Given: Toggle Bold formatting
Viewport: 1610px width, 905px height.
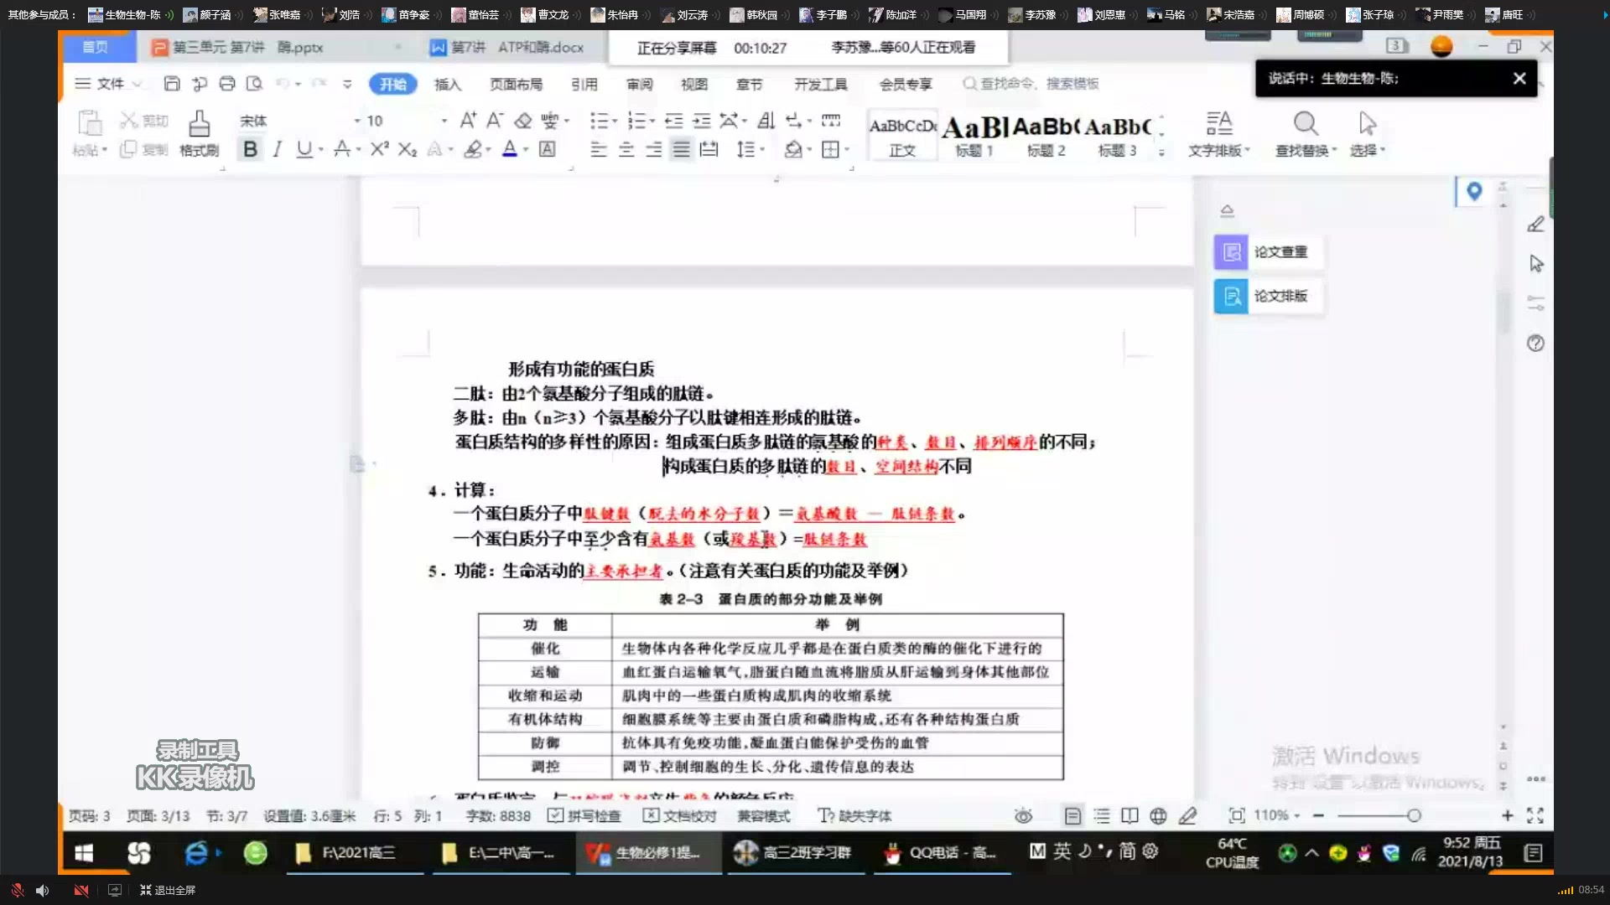Looking at the screenshot, I should 250,149.
